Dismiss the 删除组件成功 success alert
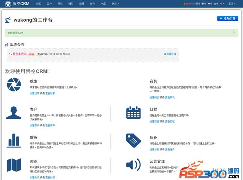 (x=234, y=33)
